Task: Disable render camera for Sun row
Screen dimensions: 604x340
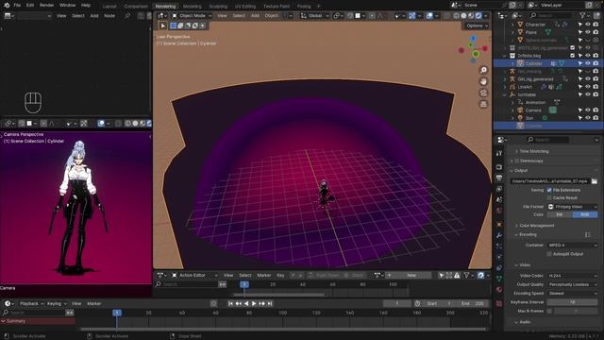Action: point(596,118)
